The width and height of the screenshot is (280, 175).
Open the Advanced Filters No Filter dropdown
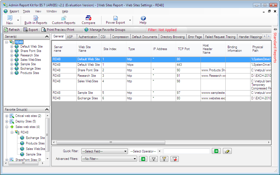[x=109, y=159]
